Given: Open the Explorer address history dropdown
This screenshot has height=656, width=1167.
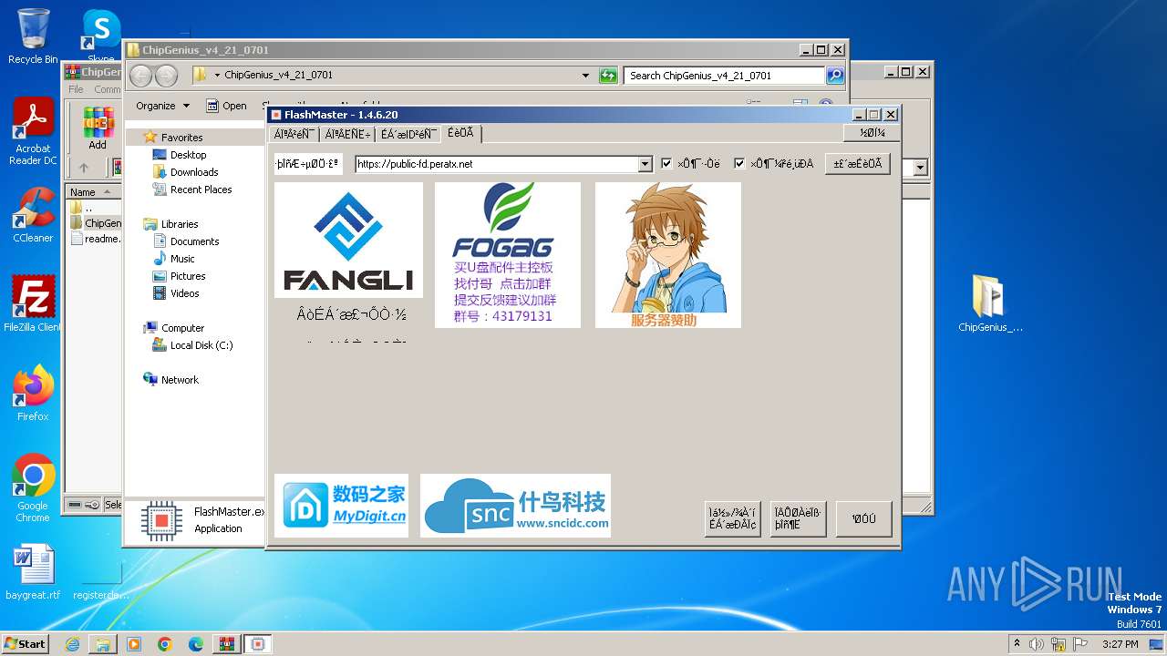Looking at the screenshot, I should click(x=585, y=76).
